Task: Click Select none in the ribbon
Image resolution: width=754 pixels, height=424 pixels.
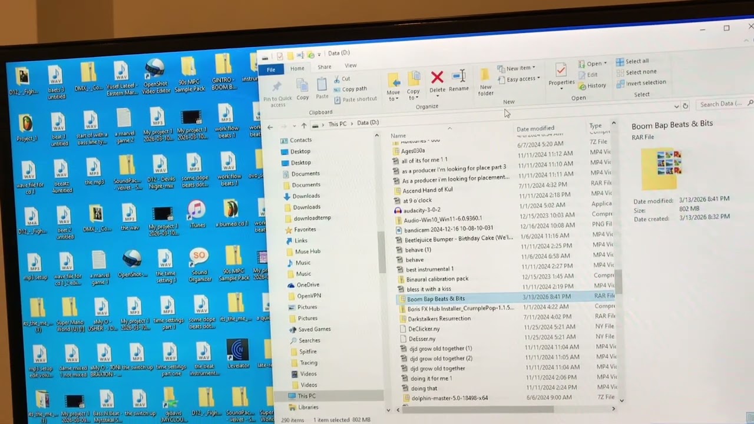Action: tap(636, 72)
